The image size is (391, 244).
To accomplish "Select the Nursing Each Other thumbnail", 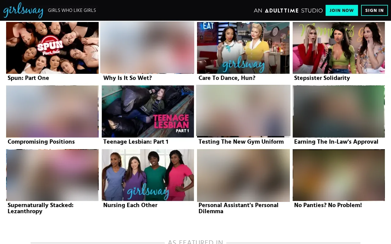I will 148,175.
